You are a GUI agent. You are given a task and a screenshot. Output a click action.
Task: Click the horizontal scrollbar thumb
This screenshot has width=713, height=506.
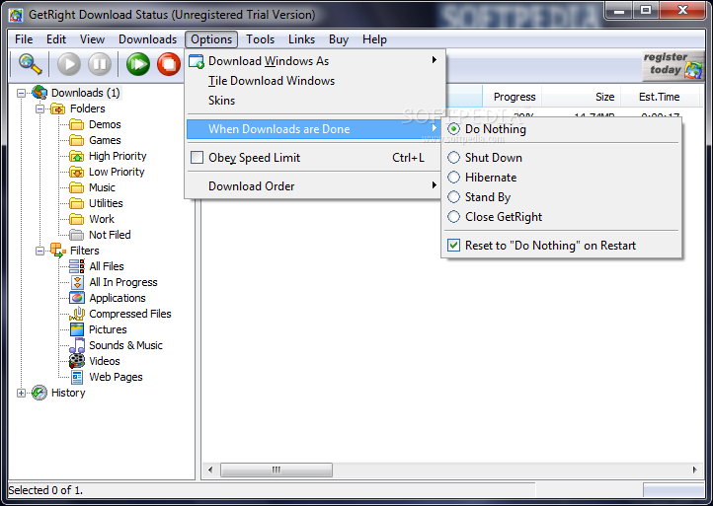(276, 470)
